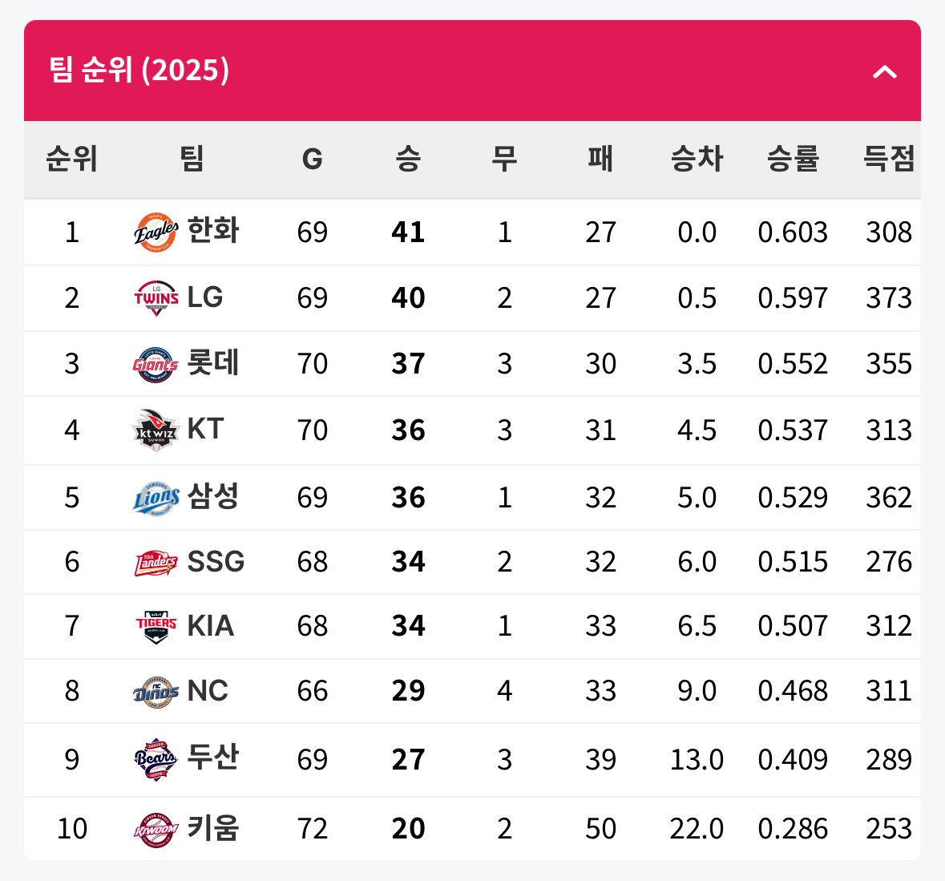Click the 순위 column header

coord(72,159)
